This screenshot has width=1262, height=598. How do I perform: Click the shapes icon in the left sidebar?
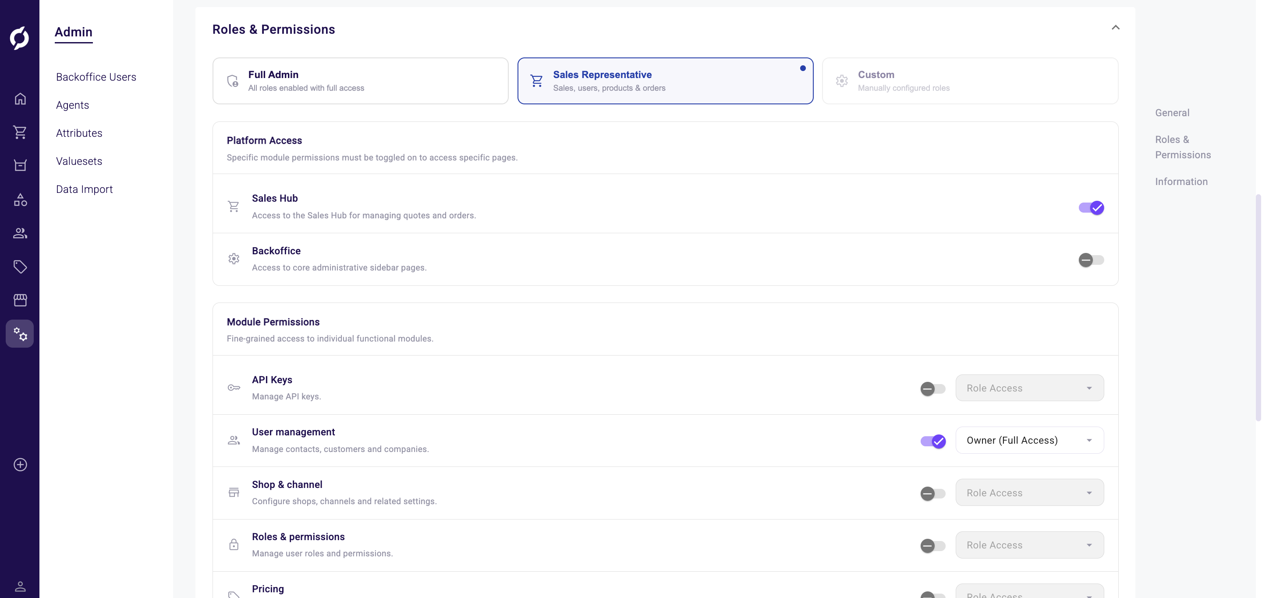coord(20,199)
